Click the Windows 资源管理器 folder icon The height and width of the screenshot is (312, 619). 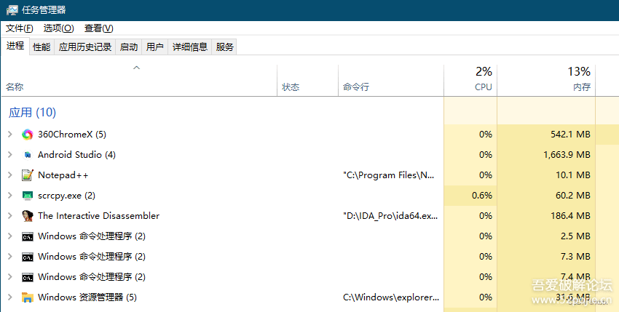click(x=27, y=297)
